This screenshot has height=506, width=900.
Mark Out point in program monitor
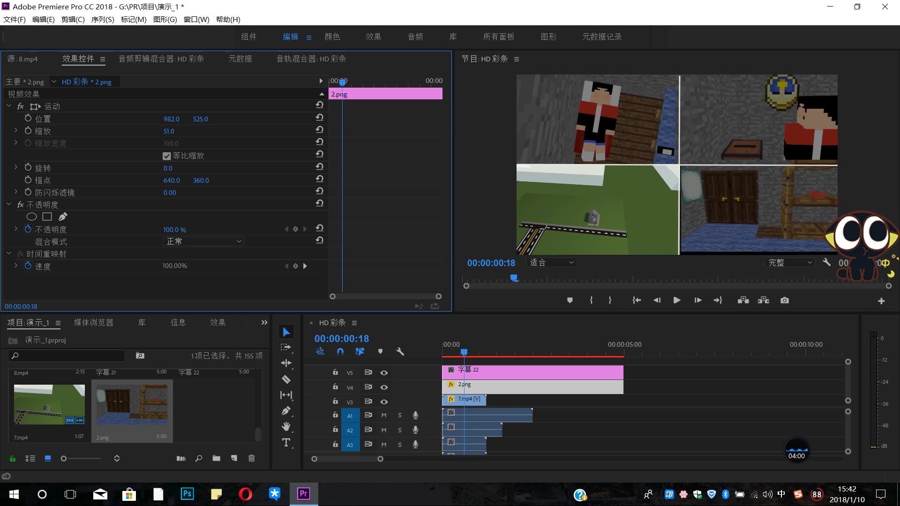[610, 300]
